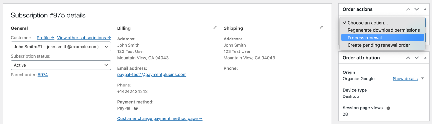Select Process renewal from action list
Viewport: 432px width, 124px height.
[382, 38]
